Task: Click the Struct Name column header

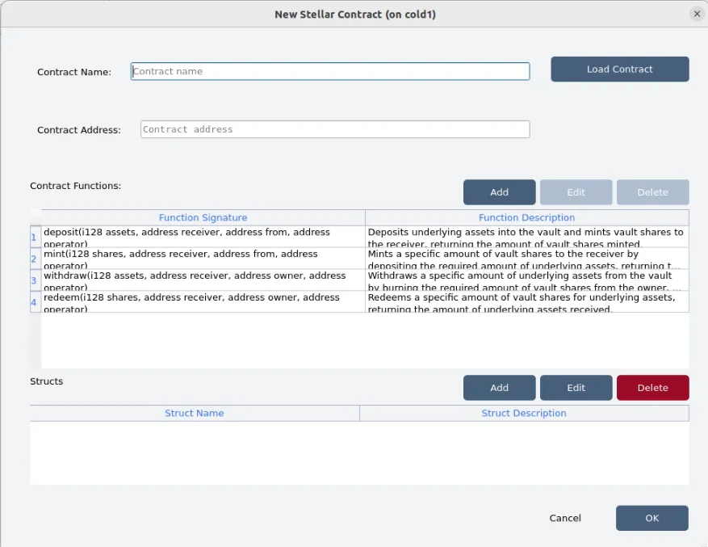Action: pyautogui.click(x=195, y=413)
